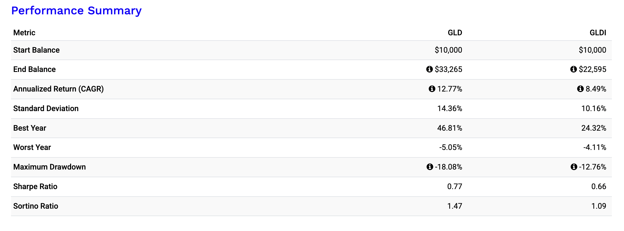Screen dimensions: 624x231
Task: Select the Best Year row label
Action: 29,128
